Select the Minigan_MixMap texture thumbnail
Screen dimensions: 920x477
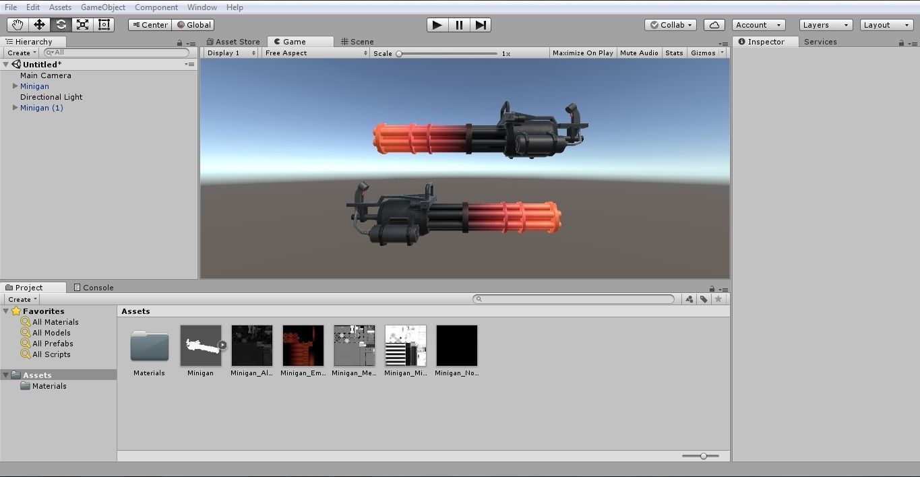point(406,346)
